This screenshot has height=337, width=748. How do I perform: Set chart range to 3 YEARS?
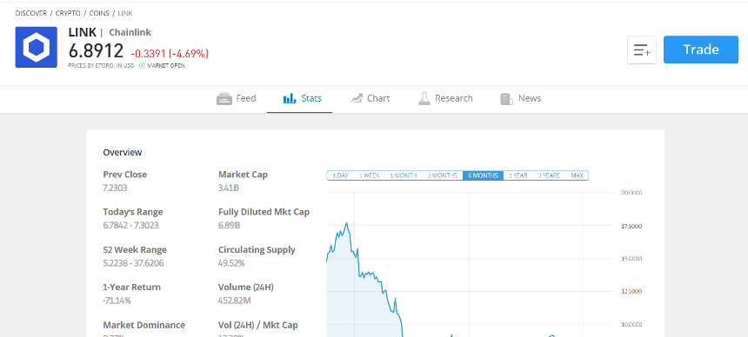click(549, 175)
